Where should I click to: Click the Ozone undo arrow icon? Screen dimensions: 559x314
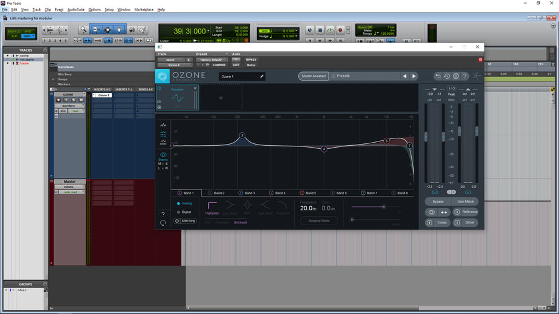(438, 76)
